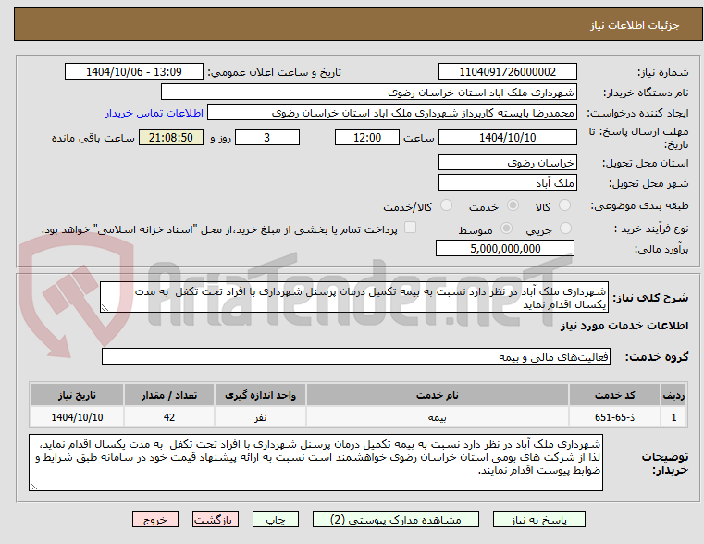
Task: Select the جزیی purchase type radio
Action: point(566,228)
